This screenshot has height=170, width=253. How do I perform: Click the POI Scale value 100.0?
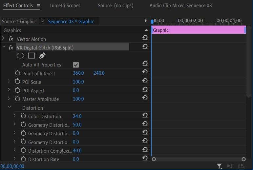point(78,82)
